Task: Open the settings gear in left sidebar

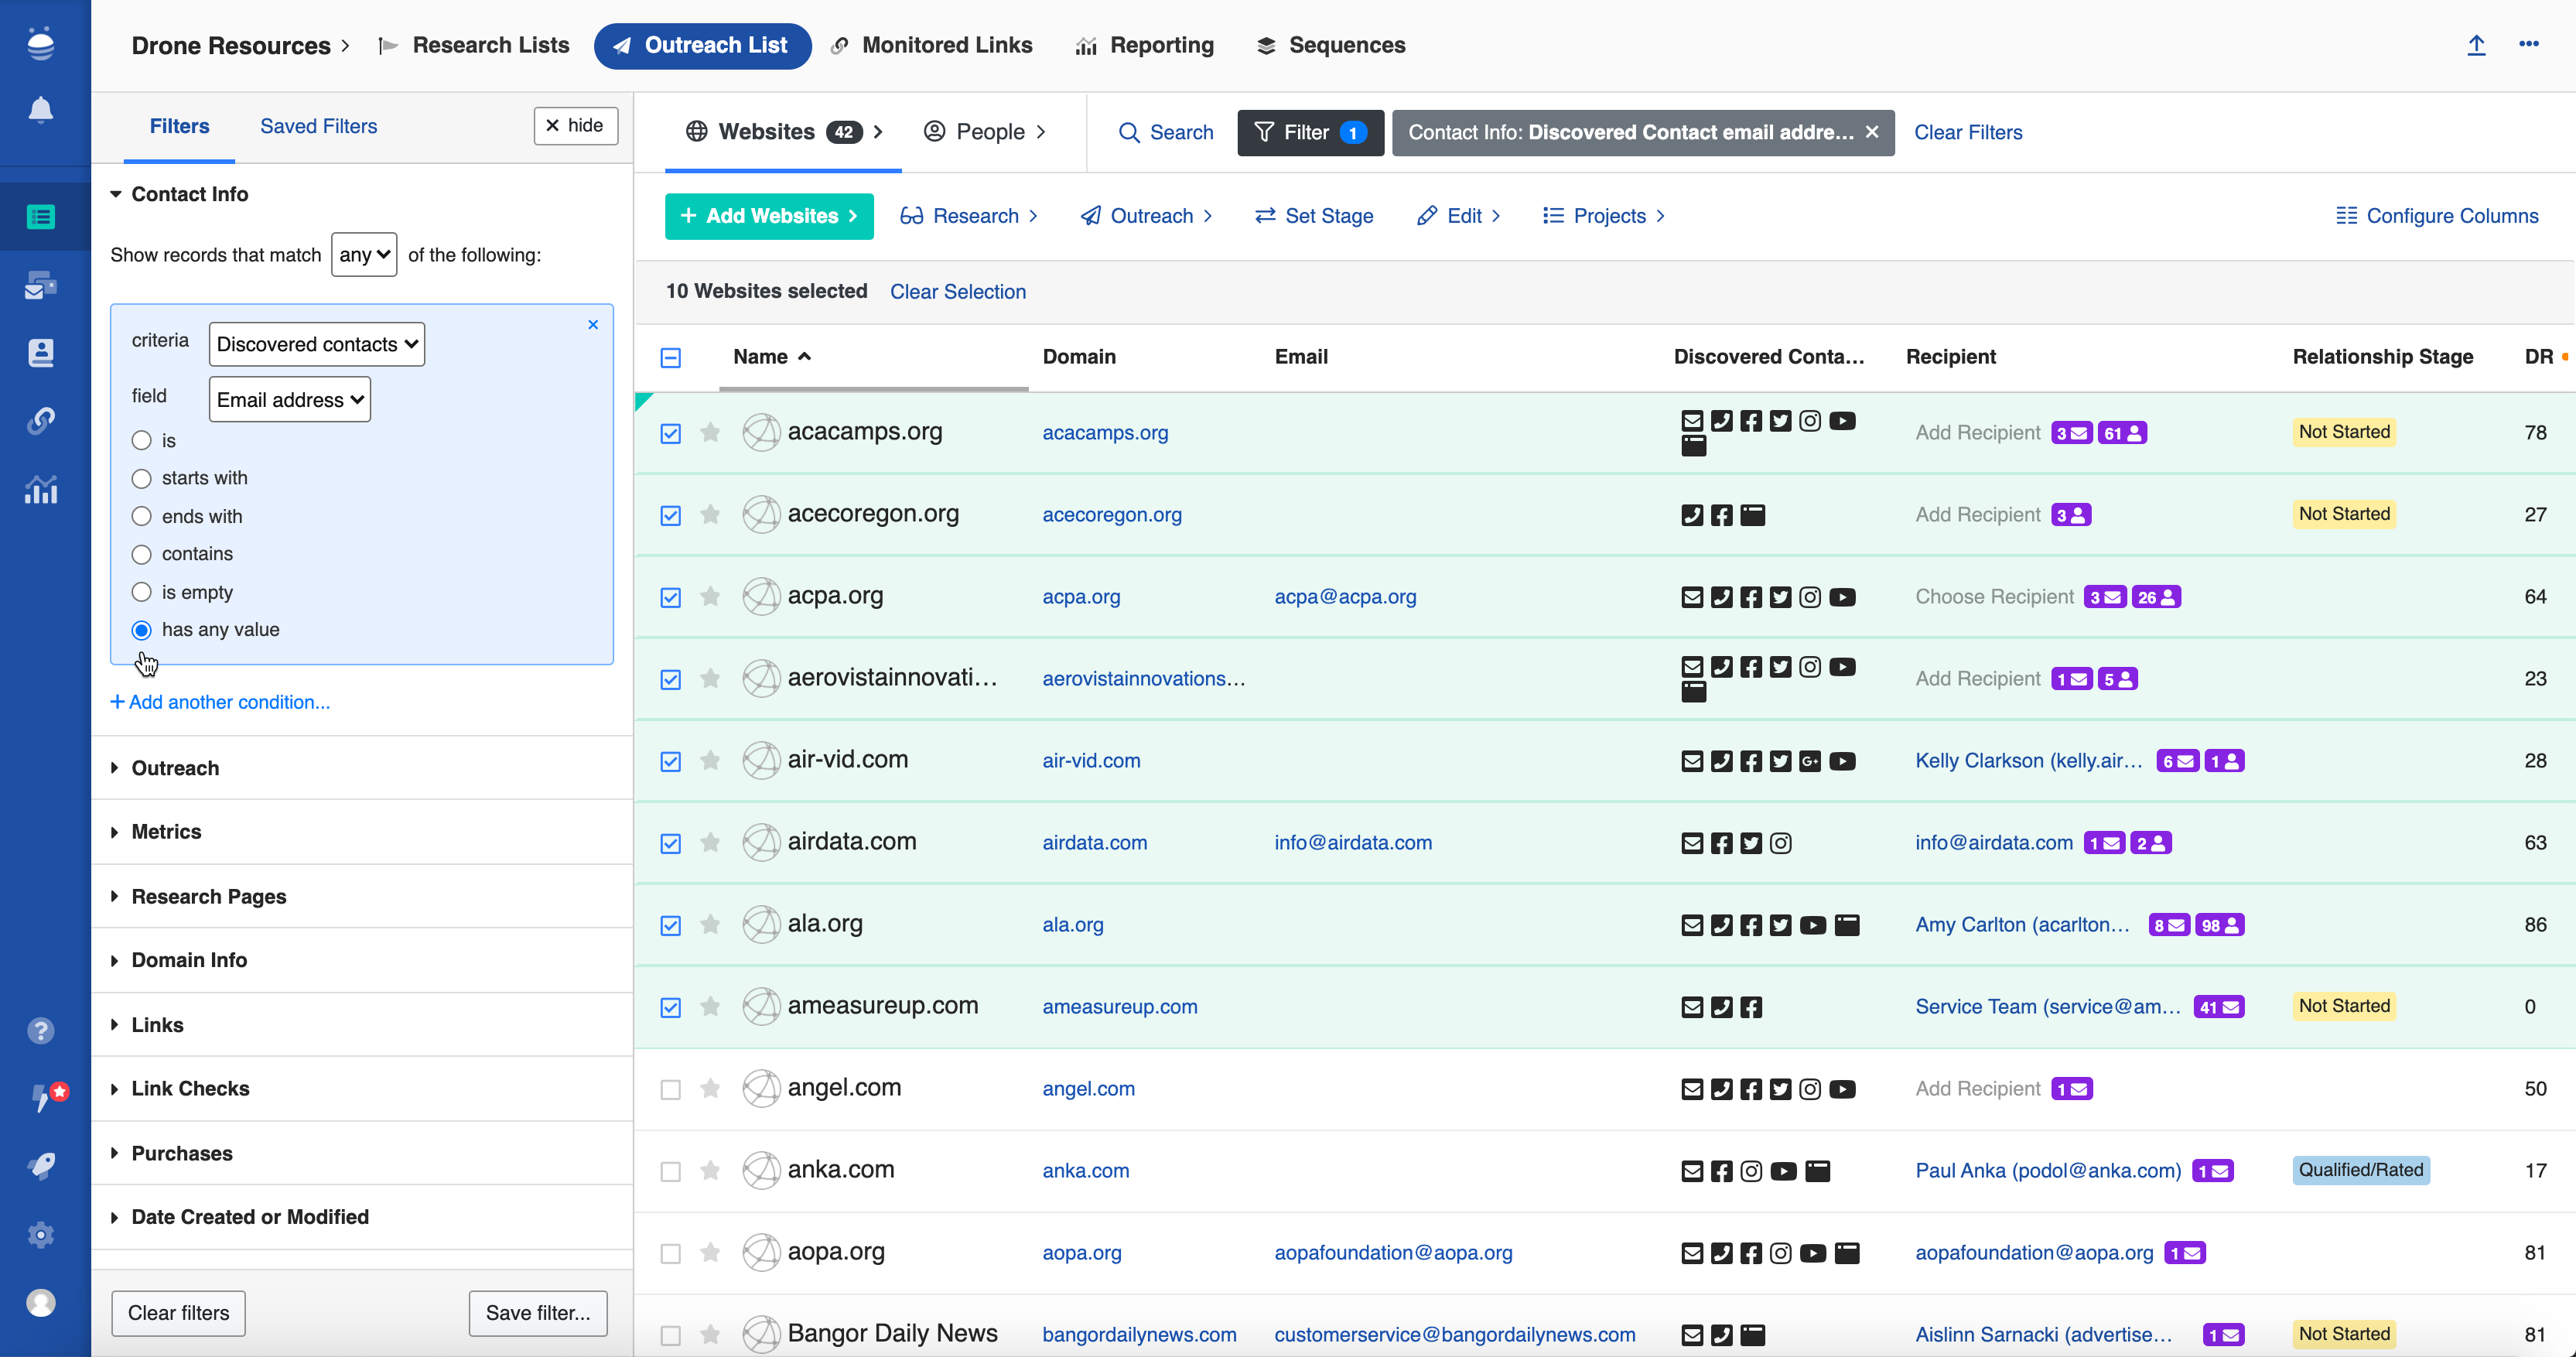Action: [40, 1235]
